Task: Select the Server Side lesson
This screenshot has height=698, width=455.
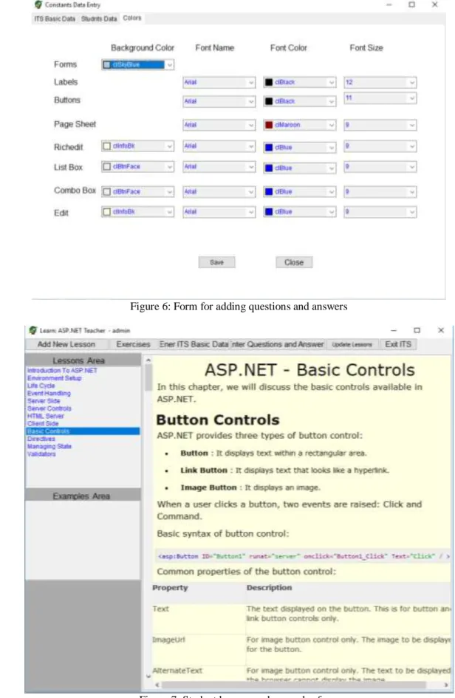Action: (44, 400)
